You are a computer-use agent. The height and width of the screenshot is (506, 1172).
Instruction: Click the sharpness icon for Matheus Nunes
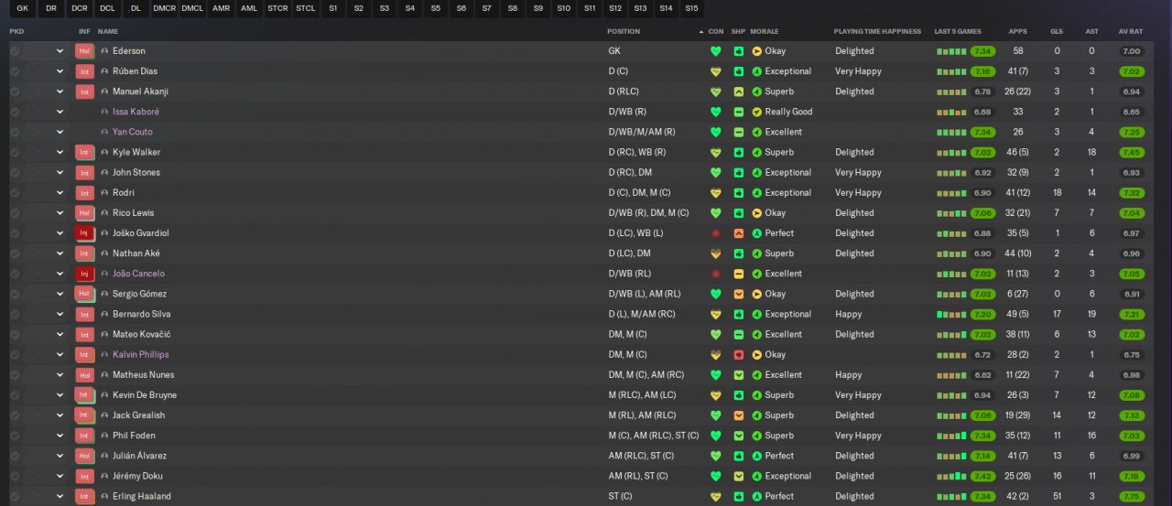click(738, 375)
